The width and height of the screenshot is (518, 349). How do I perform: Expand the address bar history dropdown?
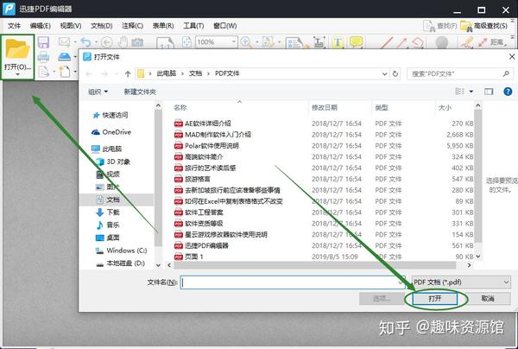point(384,73)
